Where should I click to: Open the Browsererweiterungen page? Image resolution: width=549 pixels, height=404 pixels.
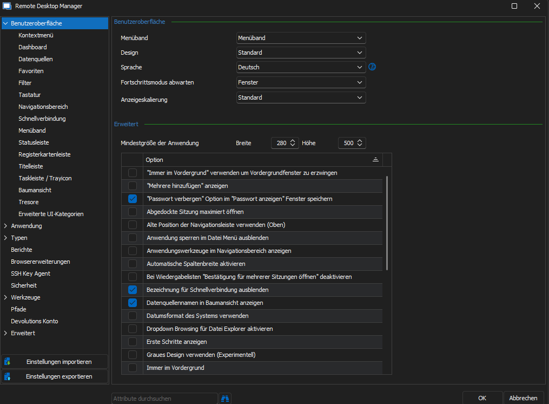click(x=40, y=262)
